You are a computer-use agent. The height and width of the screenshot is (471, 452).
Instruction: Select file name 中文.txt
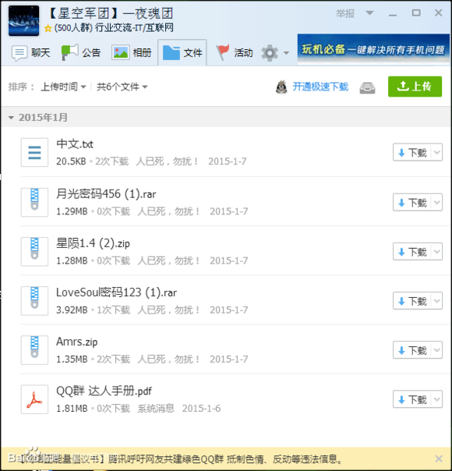(75, 144)
